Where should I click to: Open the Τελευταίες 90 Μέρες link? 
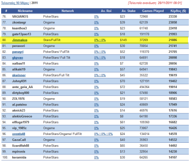[x=15, y=3]
